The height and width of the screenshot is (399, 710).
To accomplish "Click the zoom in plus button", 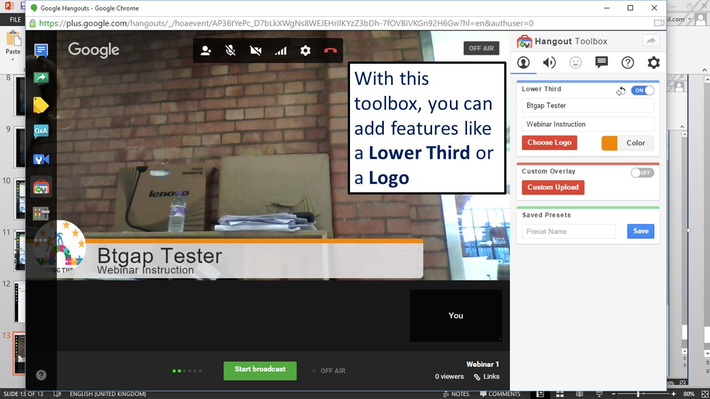I will (674, 394).
